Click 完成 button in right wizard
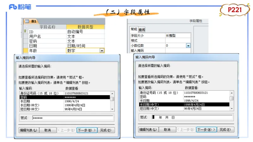This screenshot has height=142, width=253. coord(225,129)
